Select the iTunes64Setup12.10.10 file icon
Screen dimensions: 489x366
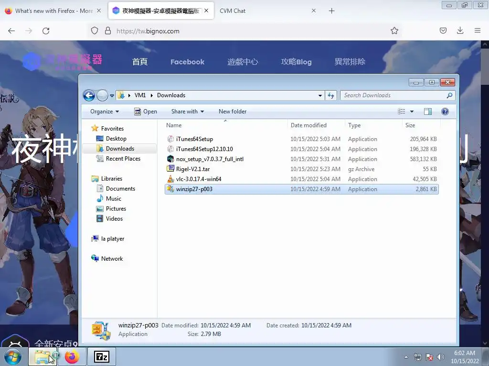click(170, 149)
